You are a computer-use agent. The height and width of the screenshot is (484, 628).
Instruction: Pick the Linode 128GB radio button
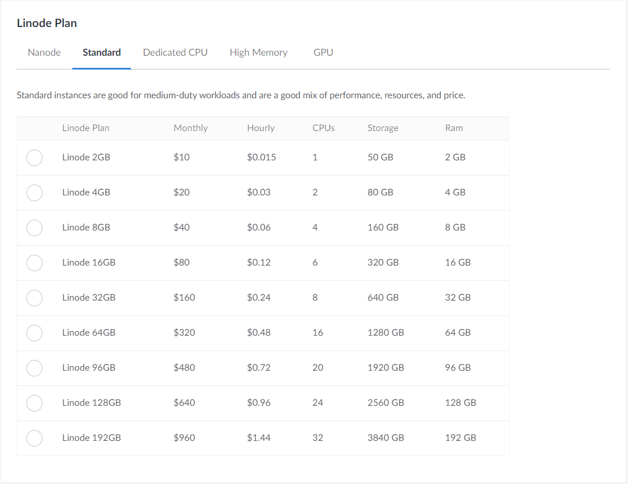pos(34,403)
